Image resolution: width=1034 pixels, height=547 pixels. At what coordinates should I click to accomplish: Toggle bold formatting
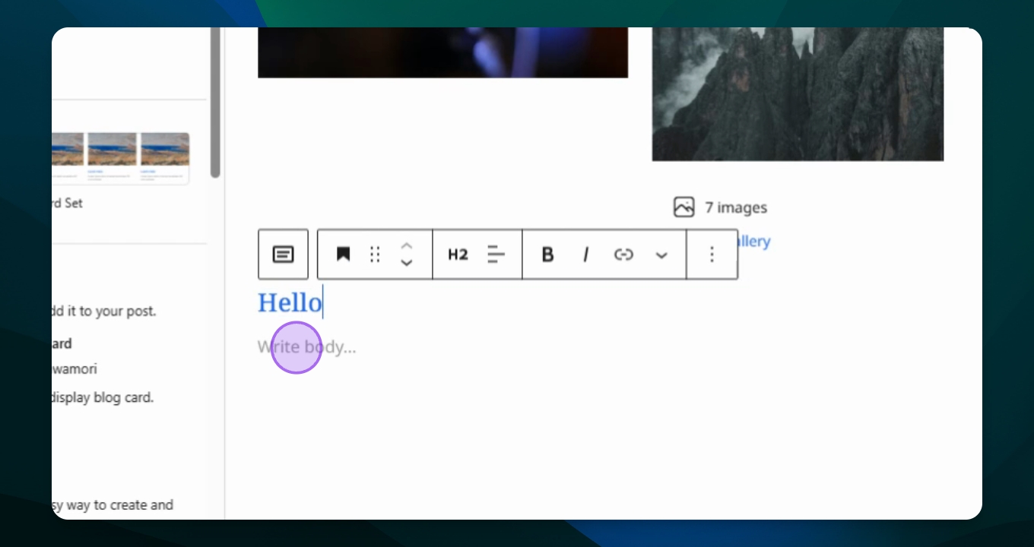click(x=547, y=255)
